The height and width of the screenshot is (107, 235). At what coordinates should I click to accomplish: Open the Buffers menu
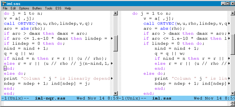pyautogui.click(x=37, y=8)
